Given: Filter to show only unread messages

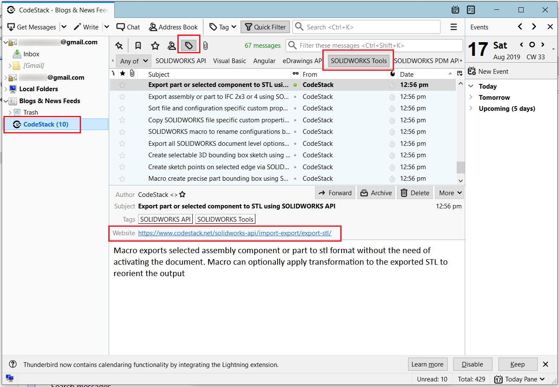Looking at the screenshot, I should coord(138,46).
